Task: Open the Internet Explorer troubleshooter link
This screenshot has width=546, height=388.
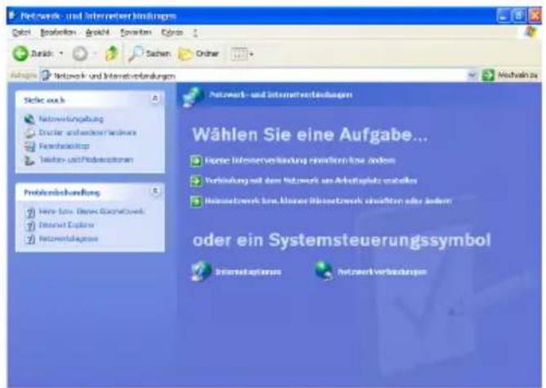Action: 66,225
